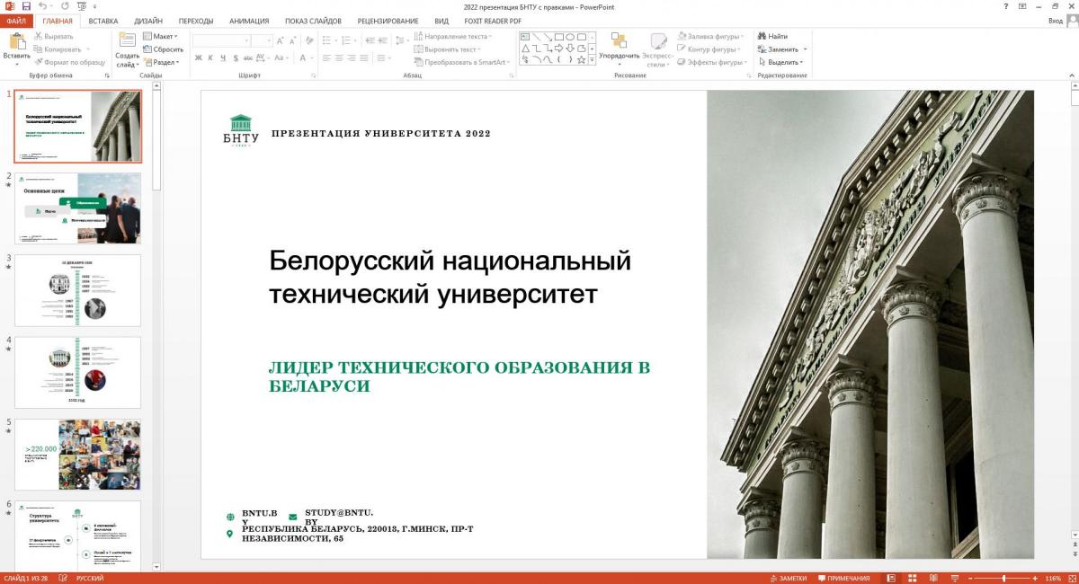Screen dimensions: 1079x584
Task: Open the Выделить (Select) dropdown
Action: click(x=780, y=62)
